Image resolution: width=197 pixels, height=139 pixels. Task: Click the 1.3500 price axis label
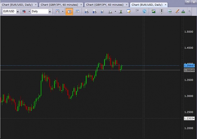coord(189,80)
